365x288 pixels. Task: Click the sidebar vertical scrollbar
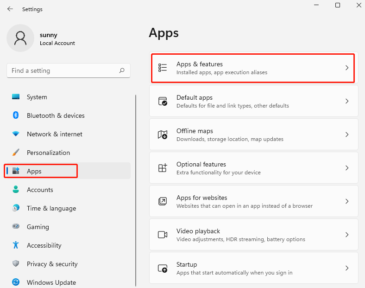(x=135, y=191)
